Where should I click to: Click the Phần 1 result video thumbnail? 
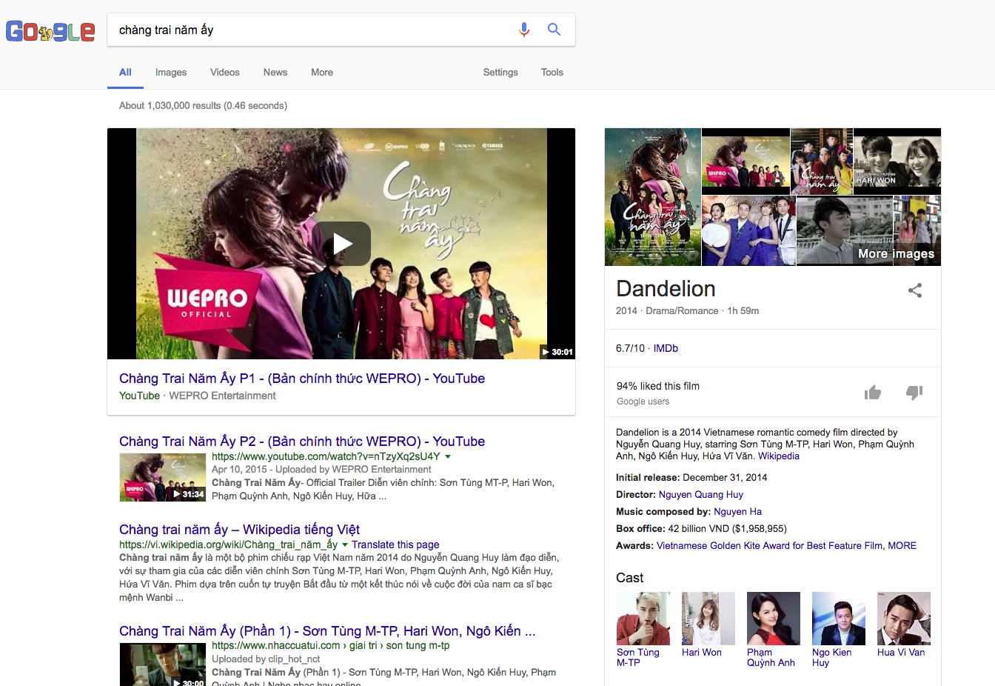click(x=163, y=665)
